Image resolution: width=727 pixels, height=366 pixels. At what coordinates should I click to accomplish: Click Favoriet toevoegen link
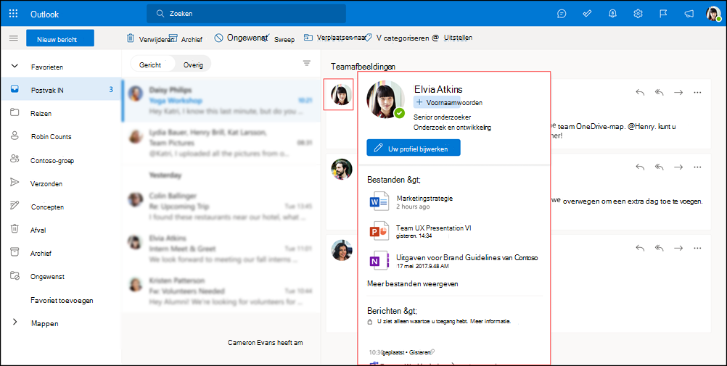[62, 300]
